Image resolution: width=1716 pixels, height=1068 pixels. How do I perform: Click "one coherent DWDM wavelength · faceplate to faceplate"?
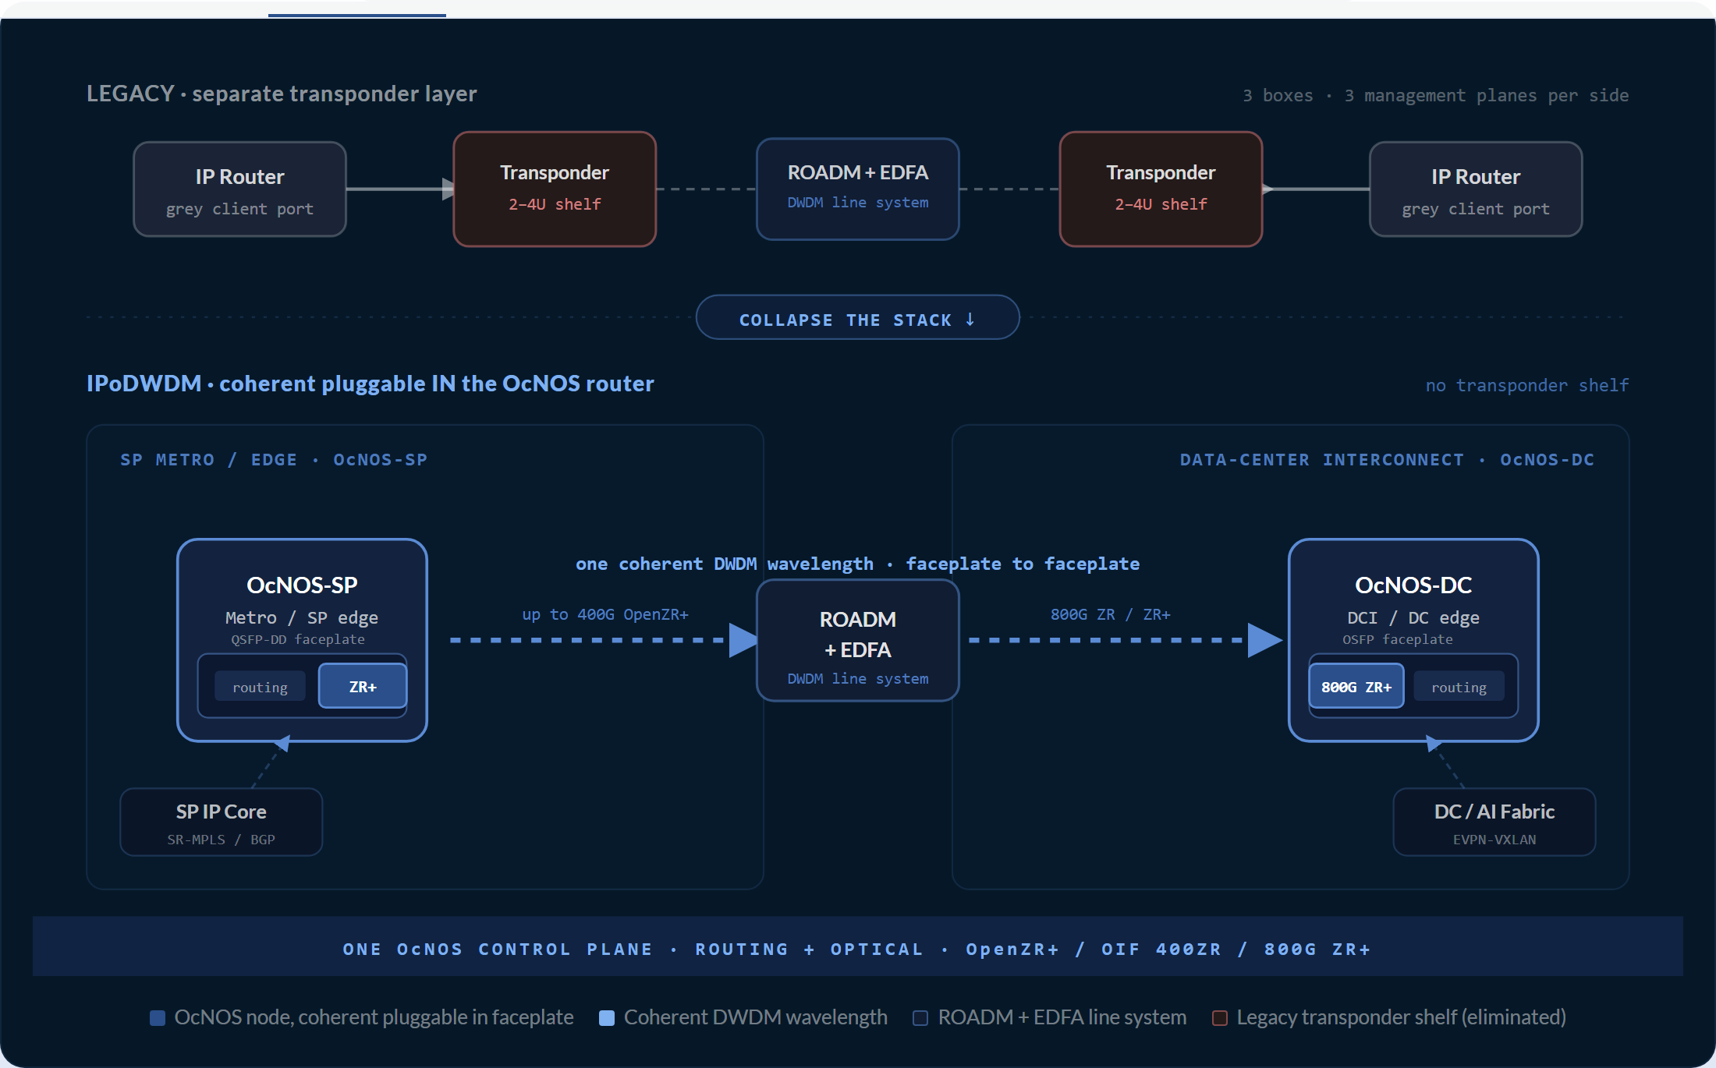coord(857,564)
